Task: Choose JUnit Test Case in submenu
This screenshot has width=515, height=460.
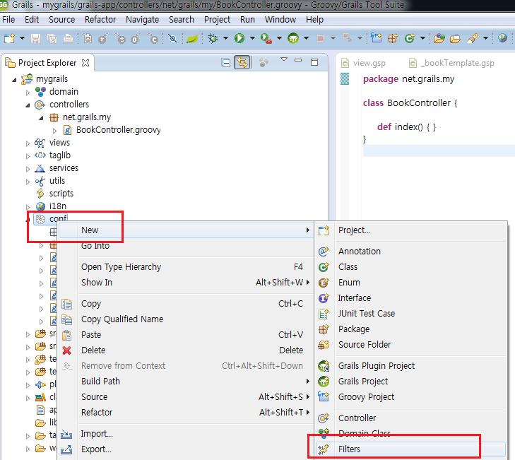Action: (411, 314)
